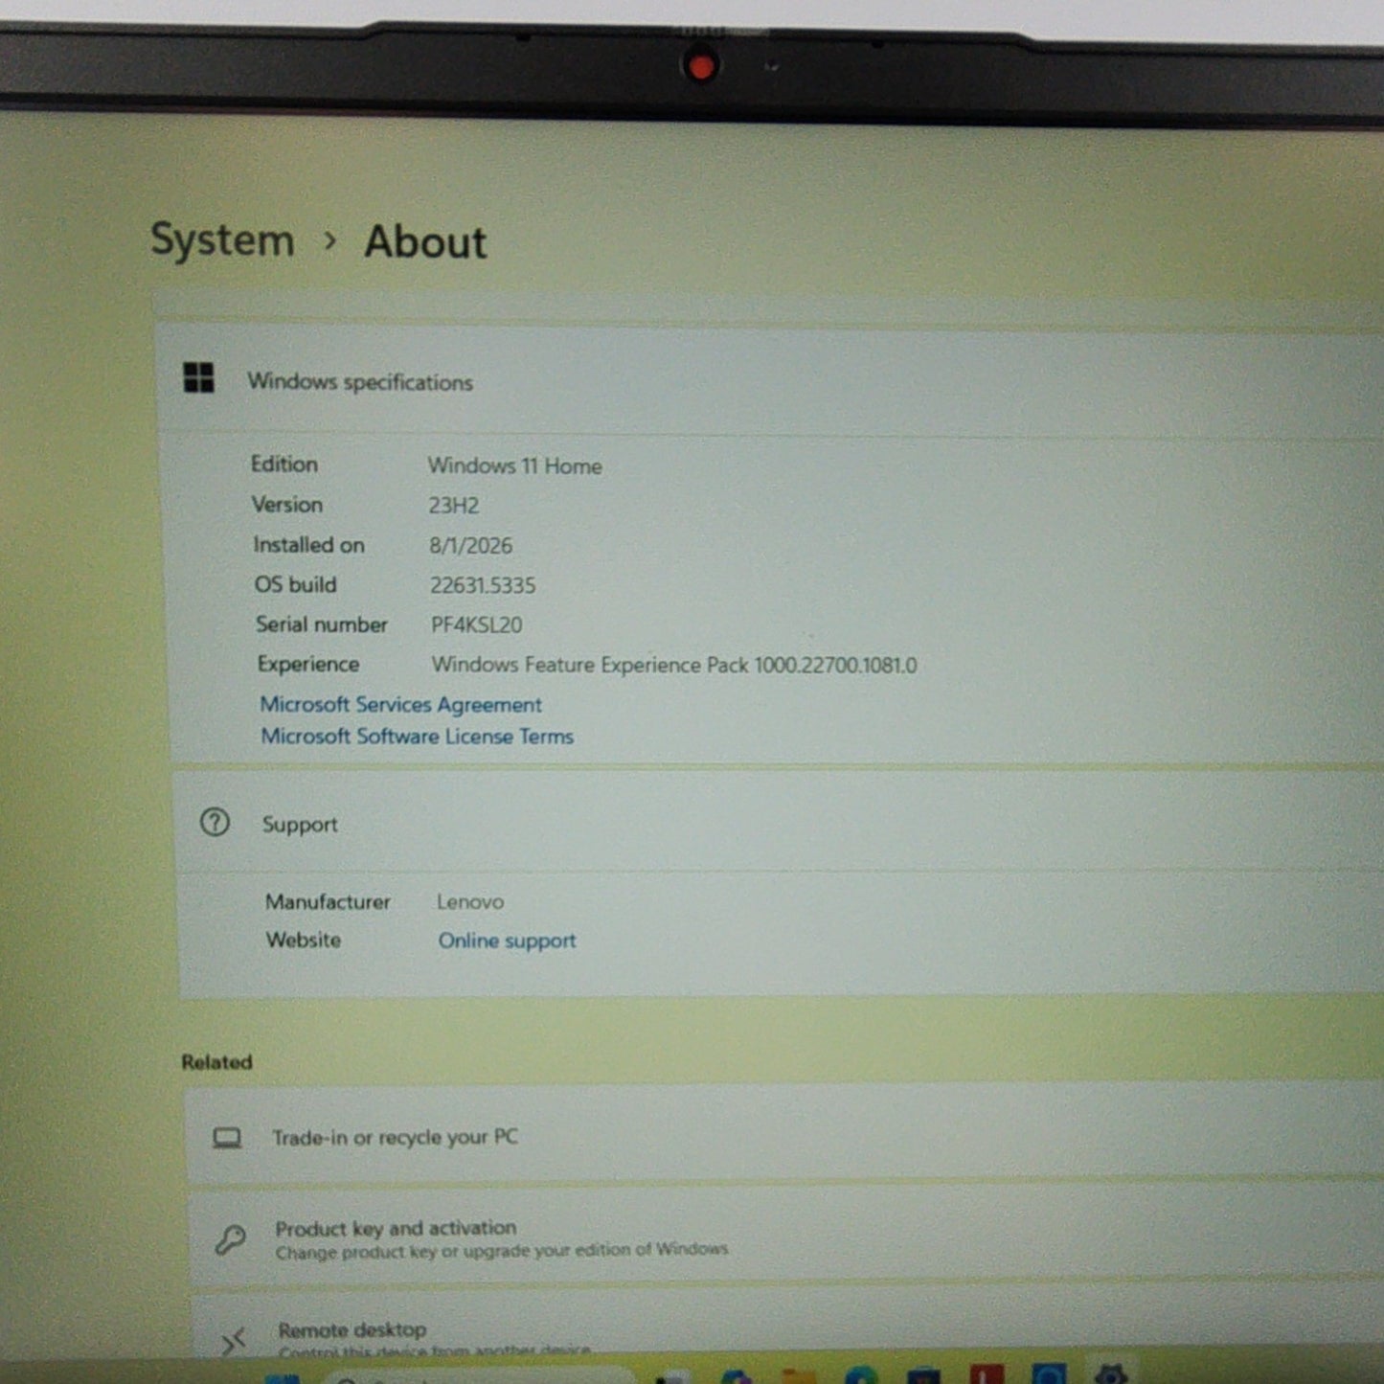Select the serial number 'PF4KSL20'
The height and width of the screenshot is (1384, 1384).
coord(476,624)
